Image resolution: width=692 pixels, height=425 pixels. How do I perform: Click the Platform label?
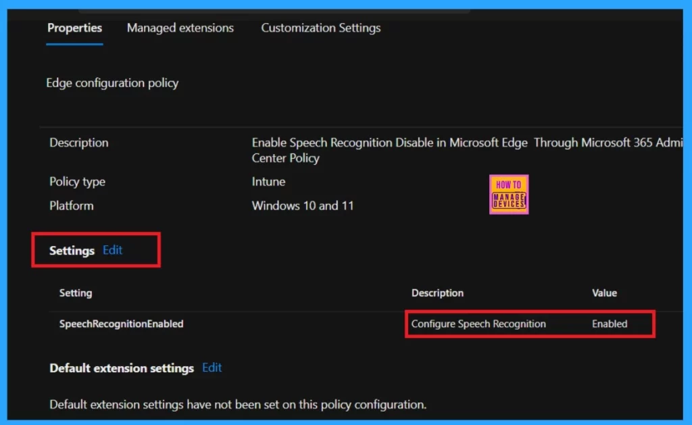pyautogui.click(x=71, y=205)
